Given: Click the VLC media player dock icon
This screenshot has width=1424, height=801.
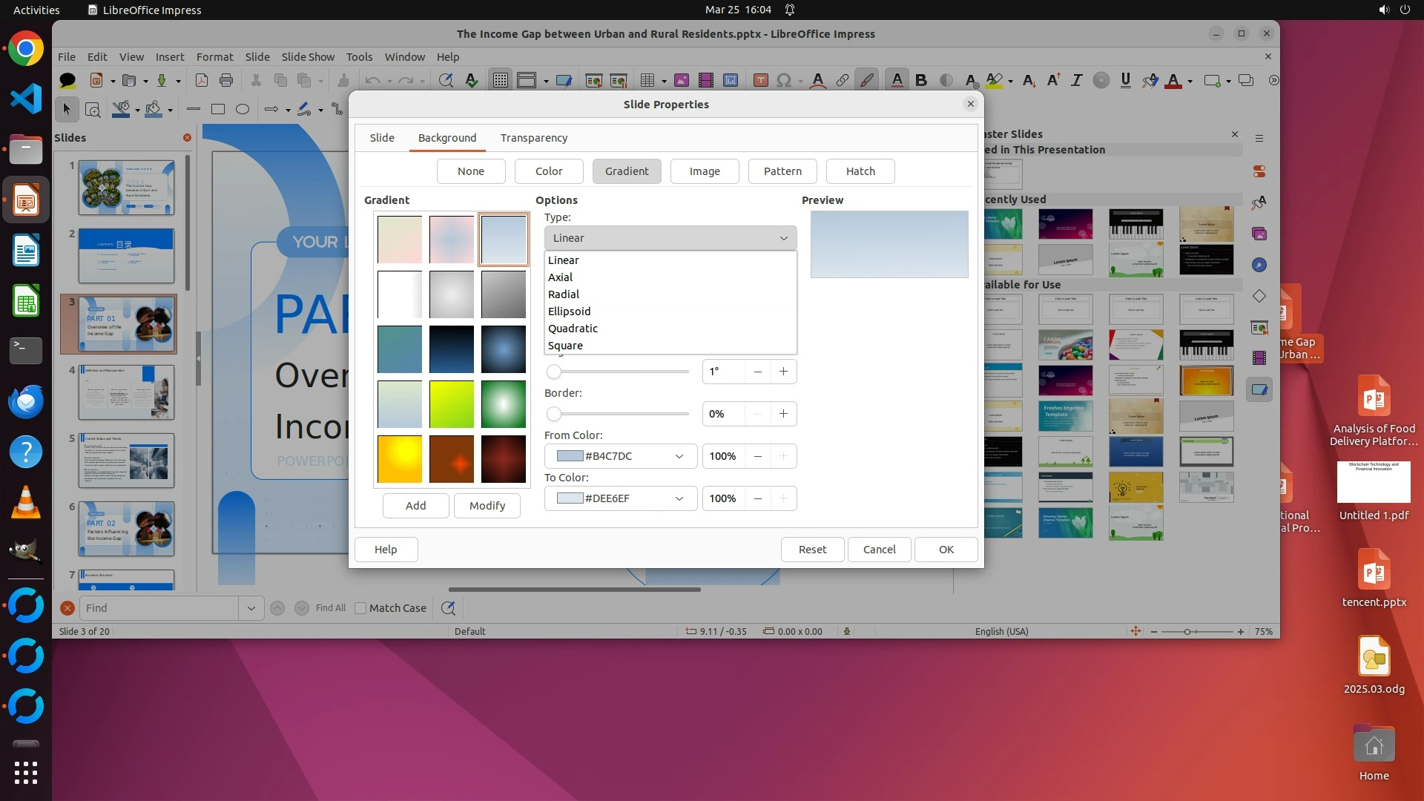Looking at the screenshot, I should [26, 502].
